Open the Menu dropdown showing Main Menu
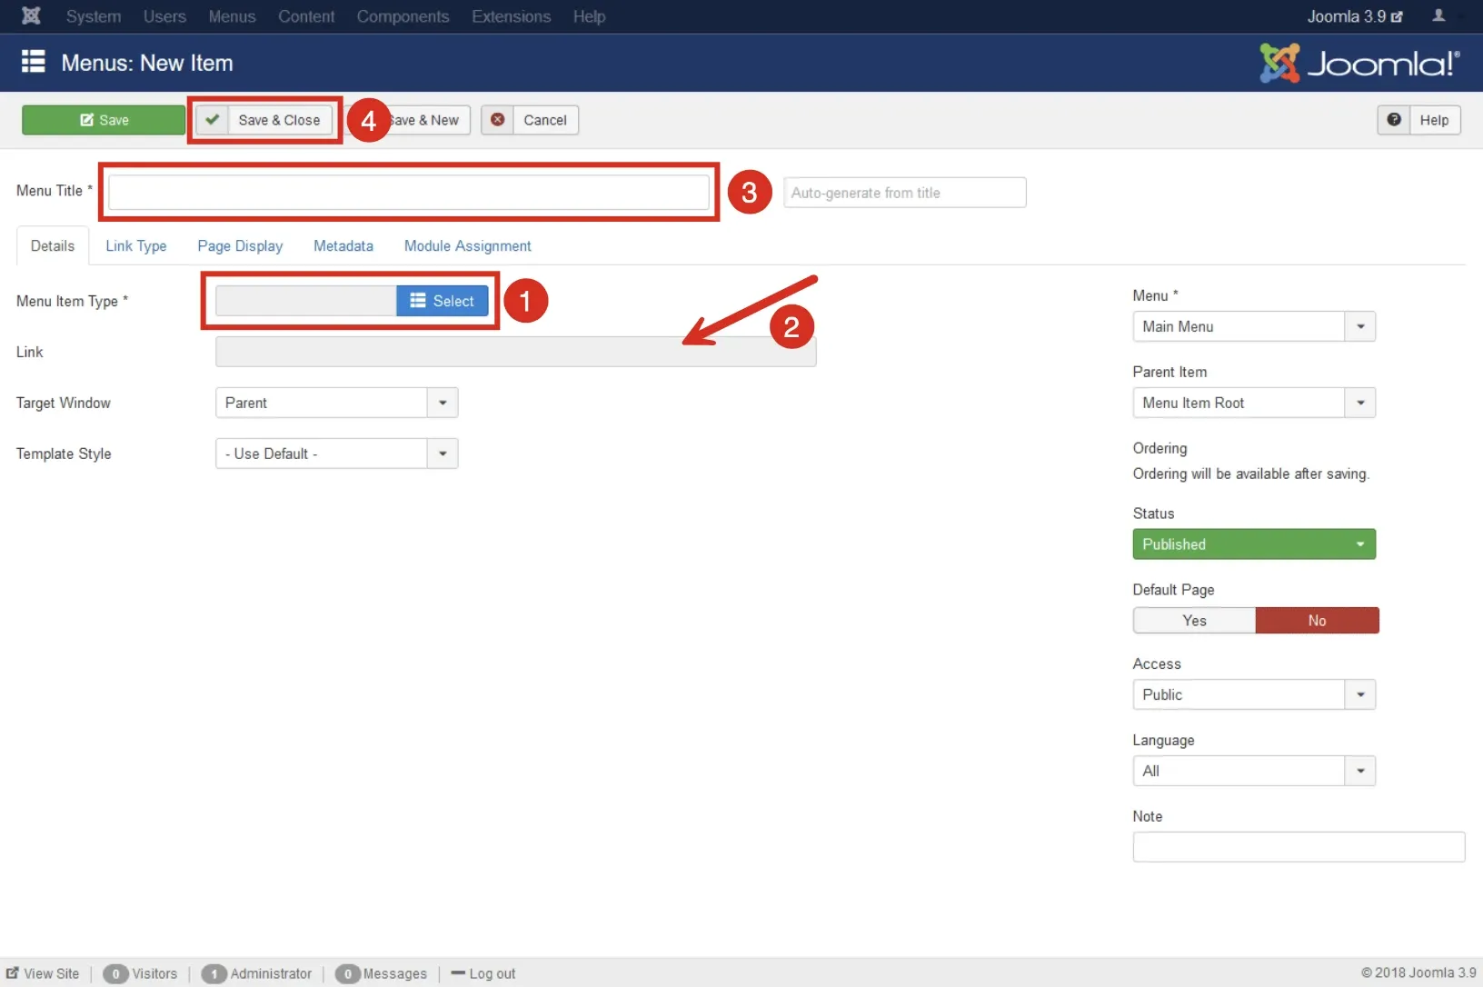 pyautogui.click(x=1254, y=326)
